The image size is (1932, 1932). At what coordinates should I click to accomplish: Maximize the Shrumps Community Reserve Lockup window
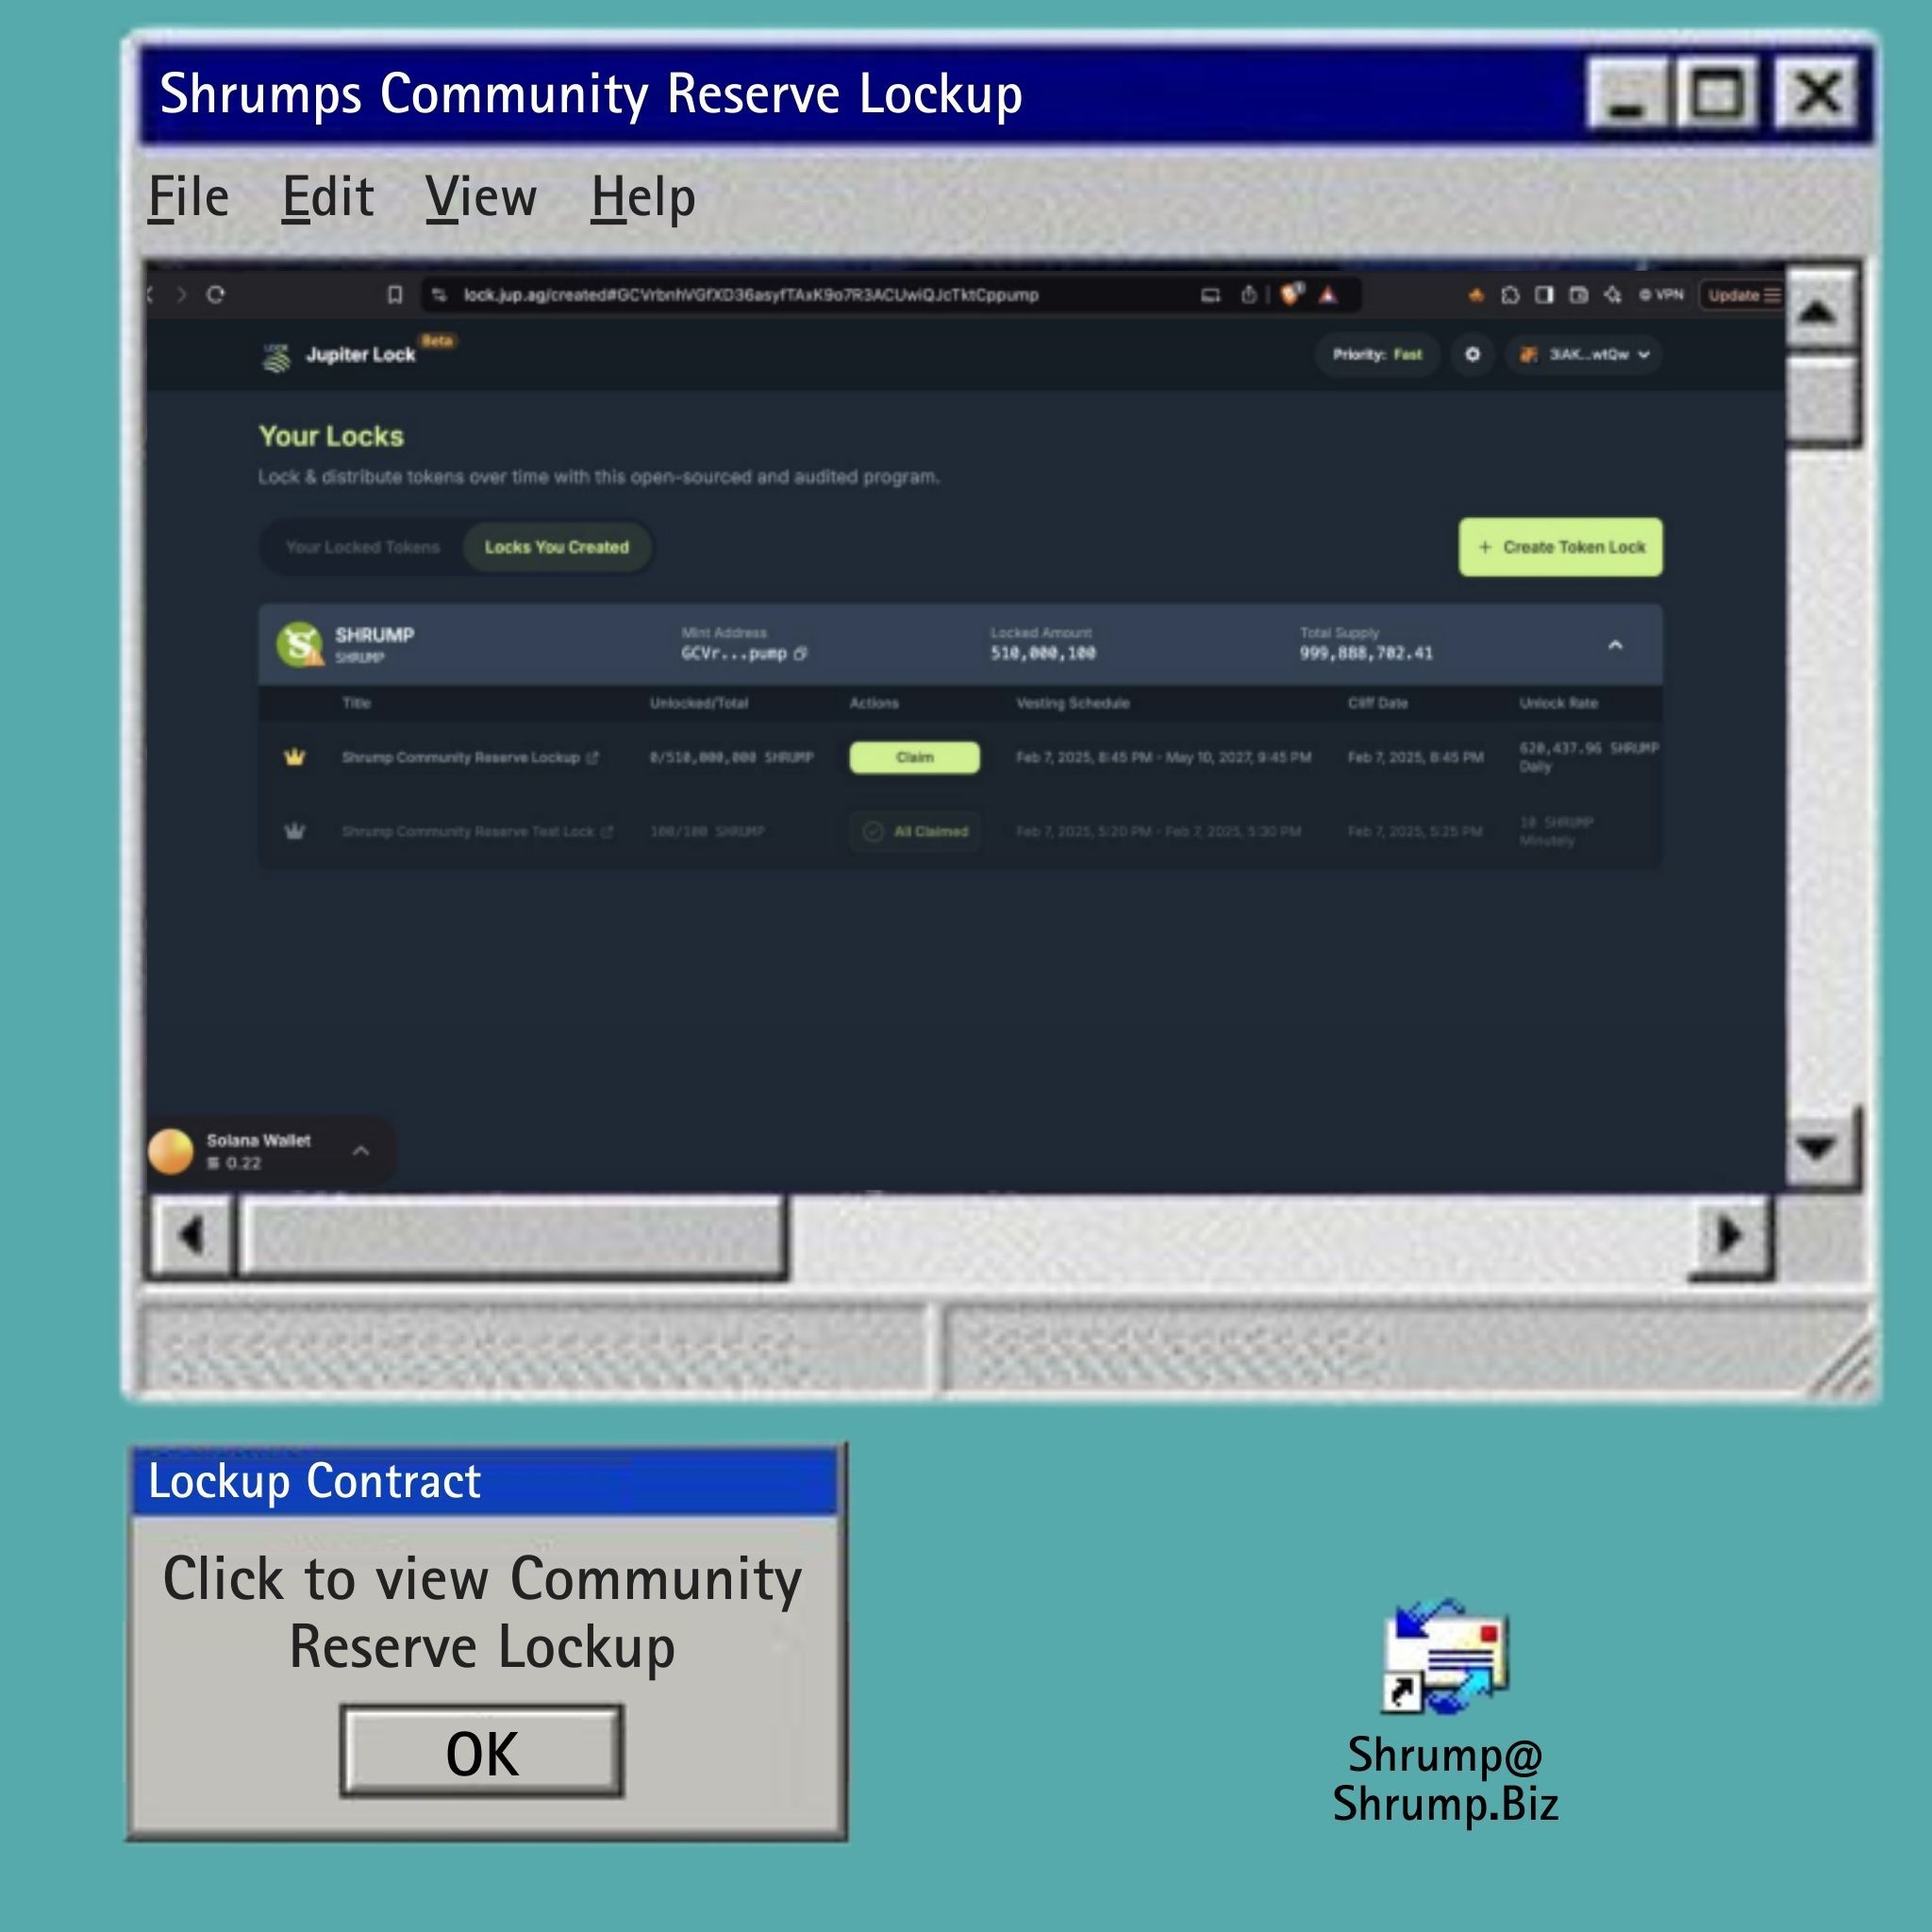tap(1718, 93)
